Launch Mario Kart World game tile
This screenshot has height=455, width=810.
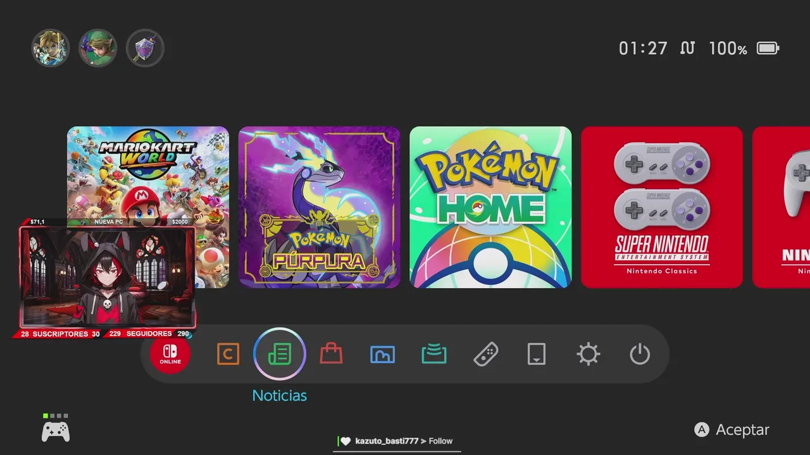pyautogui.click(x=148, y=207)
